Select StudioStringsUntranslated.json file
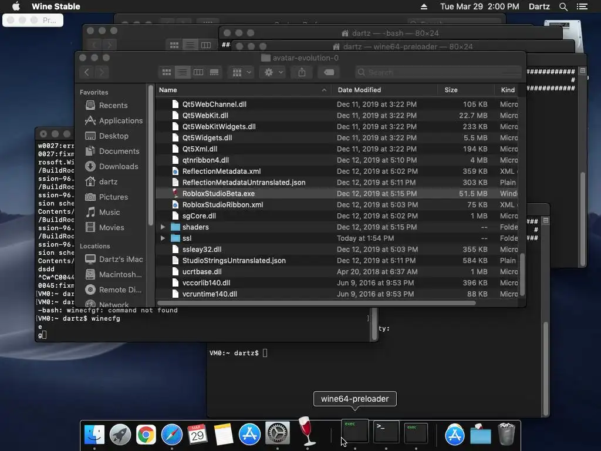The height and width of the screenshot is (451, 601). pyautogui.click(x=337, y=260)
